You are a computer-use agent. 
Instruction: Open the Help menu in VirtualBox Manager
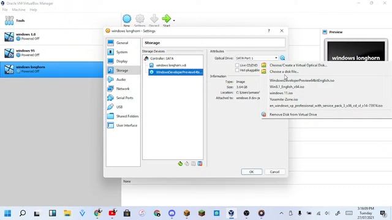33,10
